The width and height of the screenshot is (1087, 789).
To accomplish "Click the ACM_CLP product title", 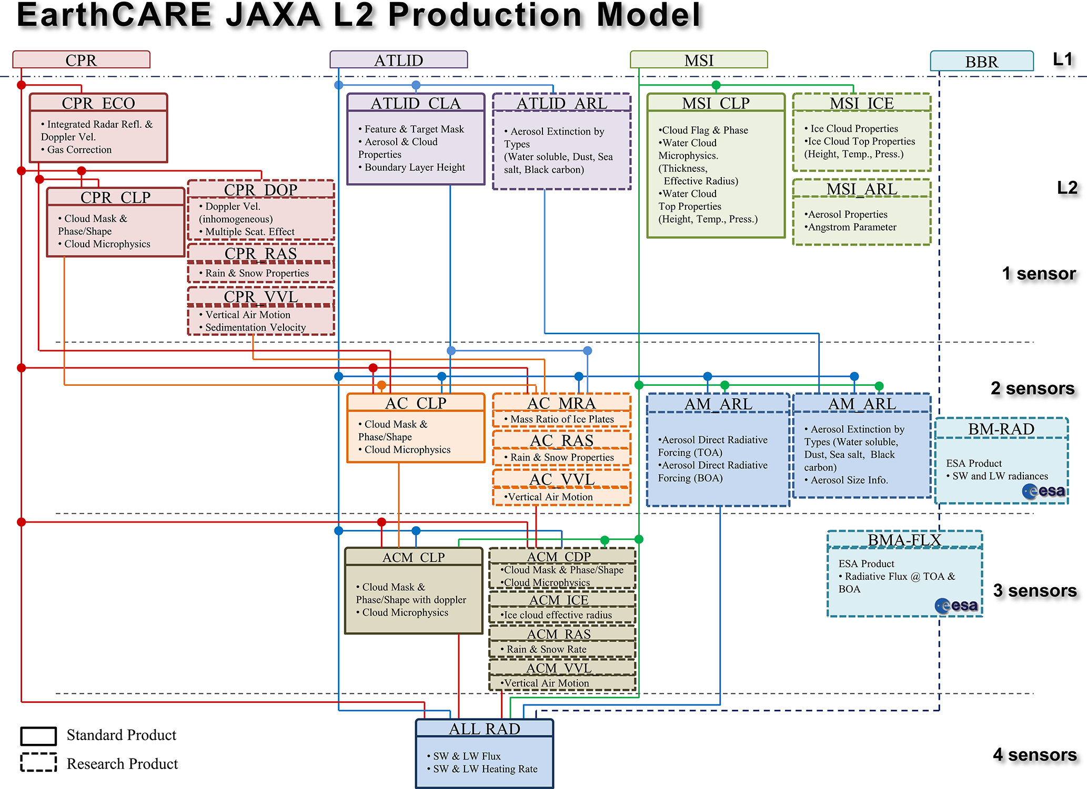I will 414,557.
